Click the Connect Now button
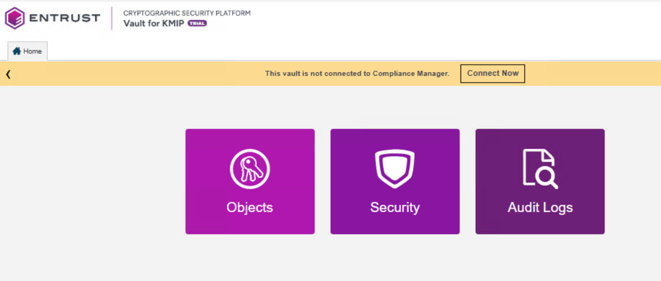 [x=492, y=73]
